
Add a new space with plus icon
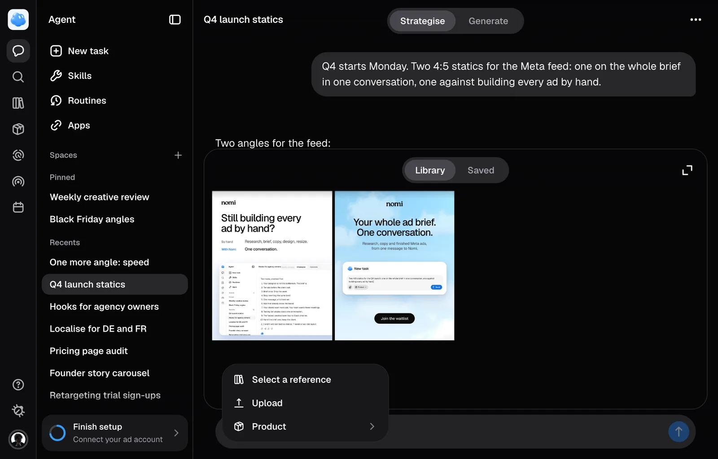pos(178,155)
